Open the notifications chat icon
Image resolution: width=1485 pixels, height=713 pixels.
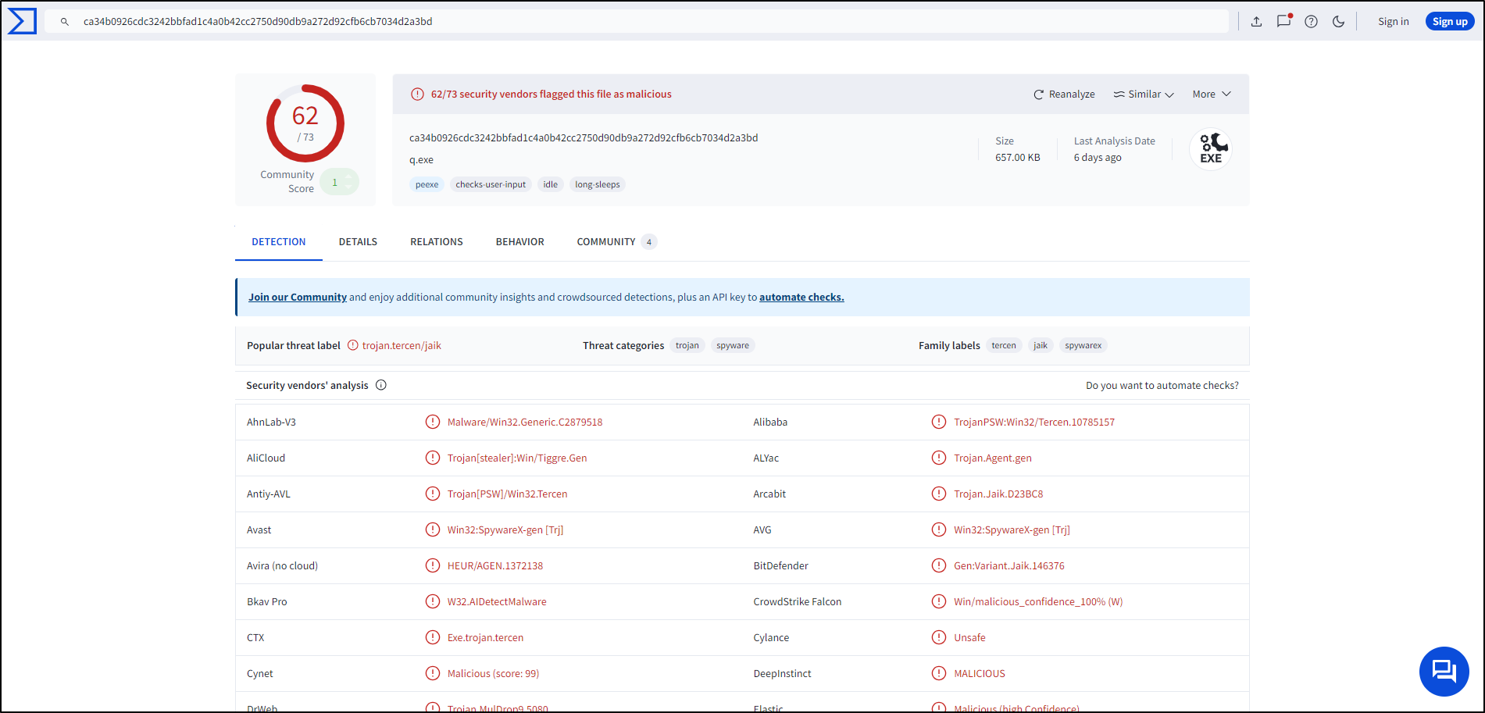[x=1283, y=21]
